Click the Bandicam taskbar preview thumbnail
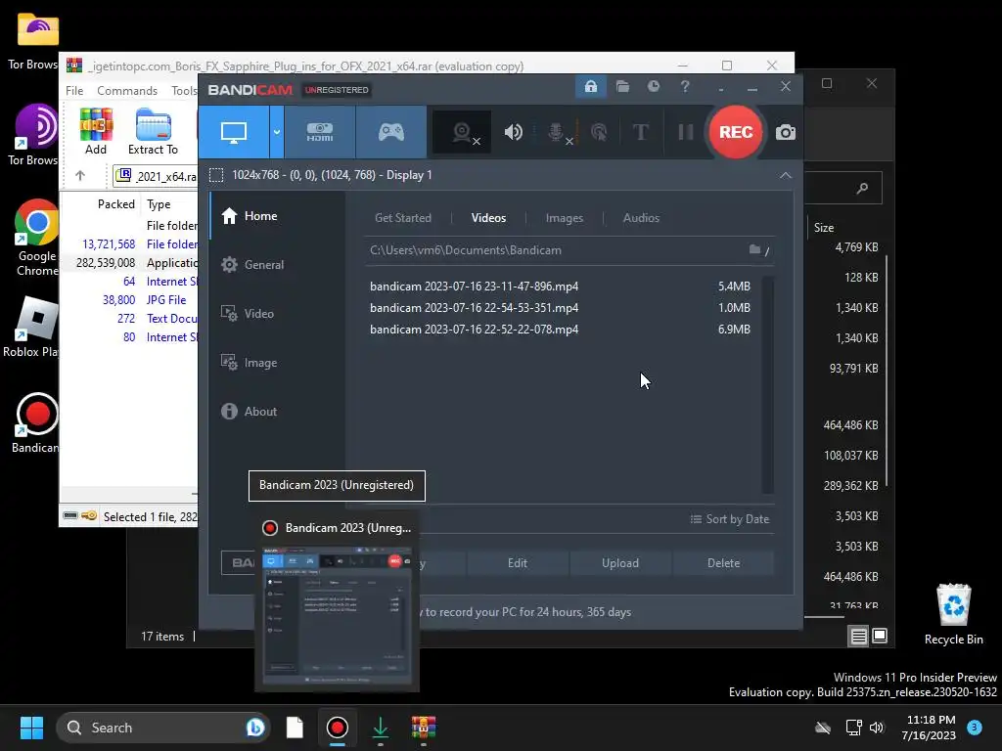The width and height of the screenshot is (1002, 751). [x=337, y=616]
